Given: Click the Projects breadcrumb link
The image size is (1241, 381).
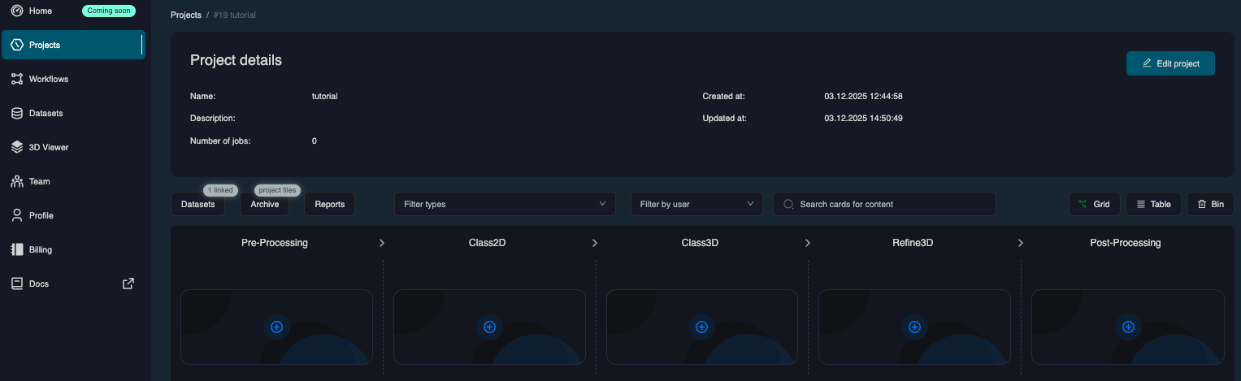Looking at the screenshot, I should pyautogui.click(x=186, y=15).
